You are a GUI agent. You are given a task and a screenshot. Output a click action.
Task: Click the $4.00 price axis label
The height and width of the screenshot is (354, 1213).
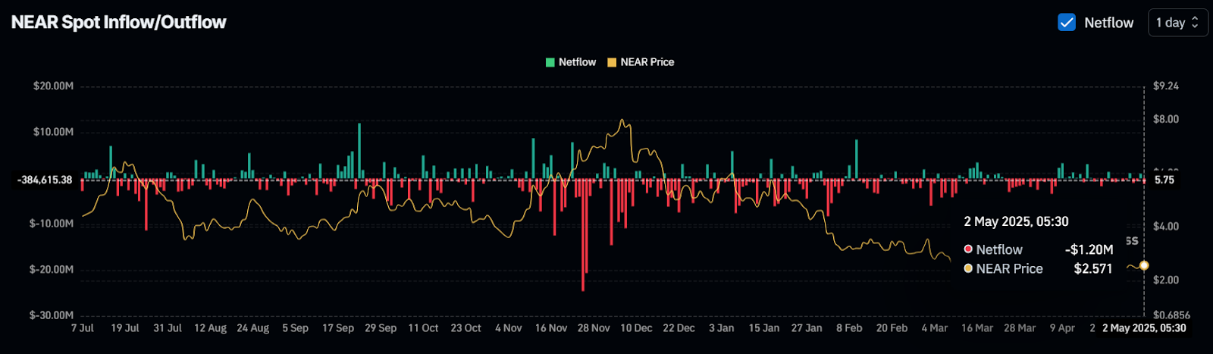pyautogui.click(x=1166, y=227)
